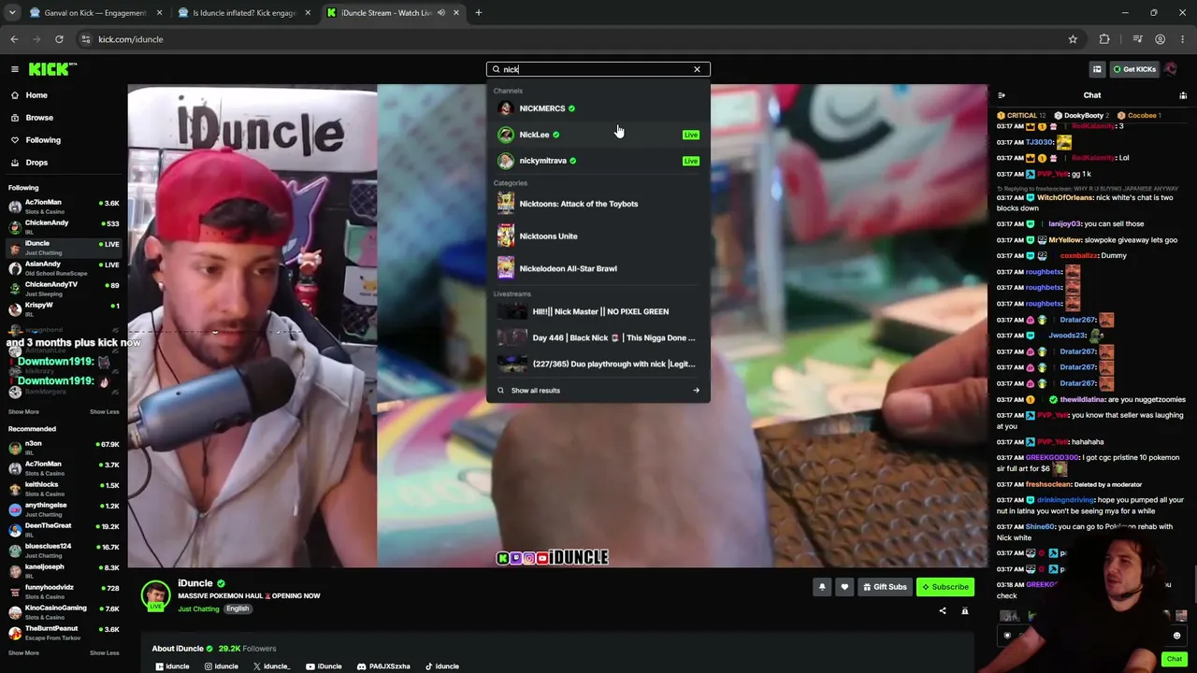Open KinoCasinoGaming in the Recommended list

(x=64, y=612)
